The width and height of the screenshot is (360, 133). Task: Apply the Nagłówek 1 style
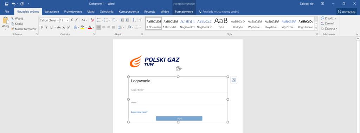click(187, 24)
